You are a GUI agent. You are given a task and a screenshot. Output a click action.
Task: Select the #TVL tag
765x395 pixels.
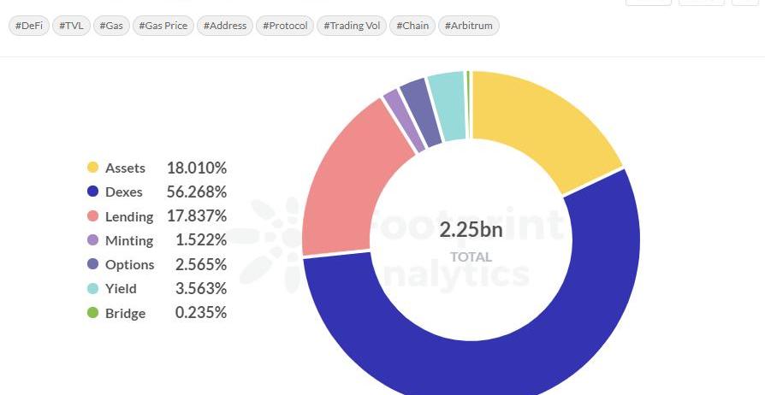click(x=70, y=26)
